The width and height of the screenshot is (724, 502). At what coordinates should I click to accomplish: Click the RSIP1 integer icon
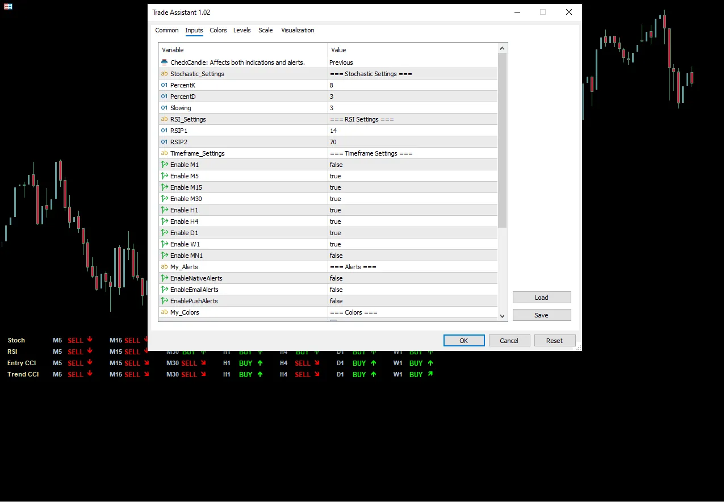pyautogui.click(x=165, y=131)
